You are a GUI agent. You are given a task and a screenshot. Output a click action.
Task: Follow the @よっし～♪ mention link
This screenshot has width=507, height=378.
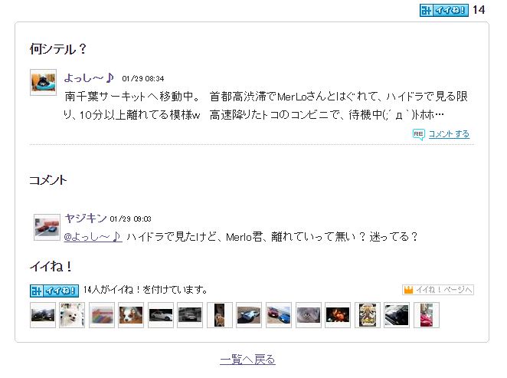coord(93,237)
